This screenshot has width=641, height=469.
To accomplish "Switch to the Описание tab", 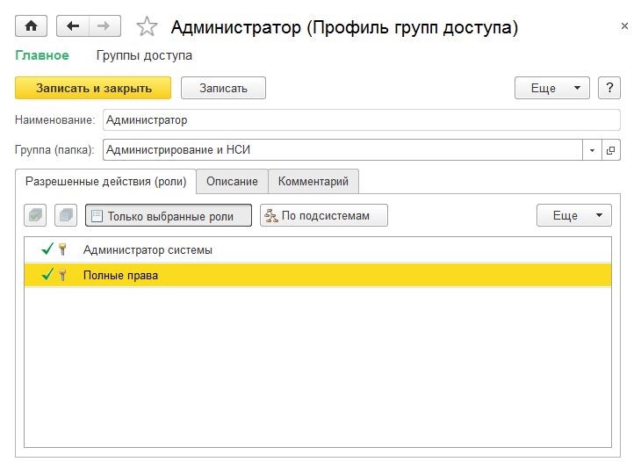I will click(232, 181).
